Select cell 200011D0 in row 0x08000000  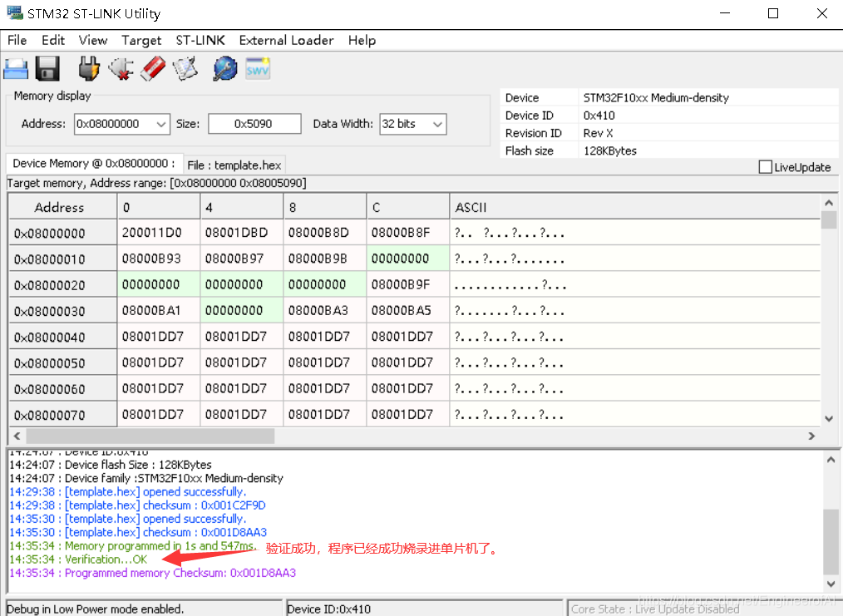(x=159, y=233)
